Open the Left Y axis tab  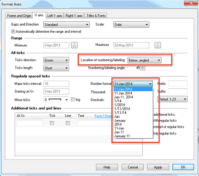pyautogui.click(x=55, y=16)
